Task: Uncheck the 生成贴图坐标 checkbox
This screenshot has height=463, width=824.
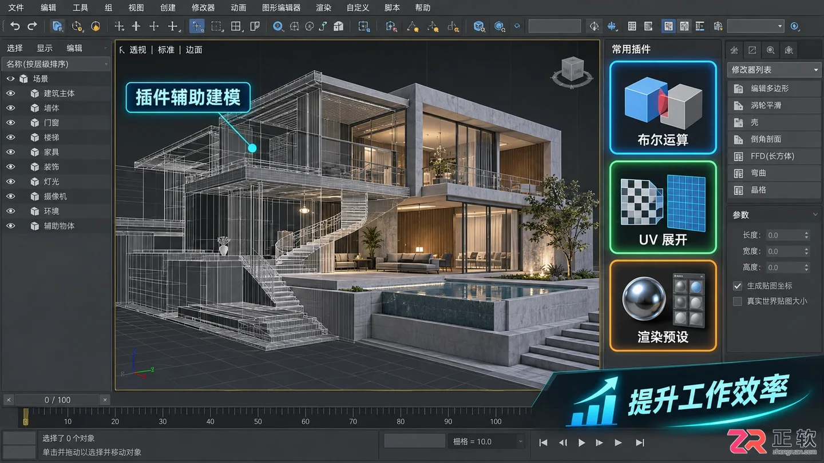Action: click(x=738, y=286)
